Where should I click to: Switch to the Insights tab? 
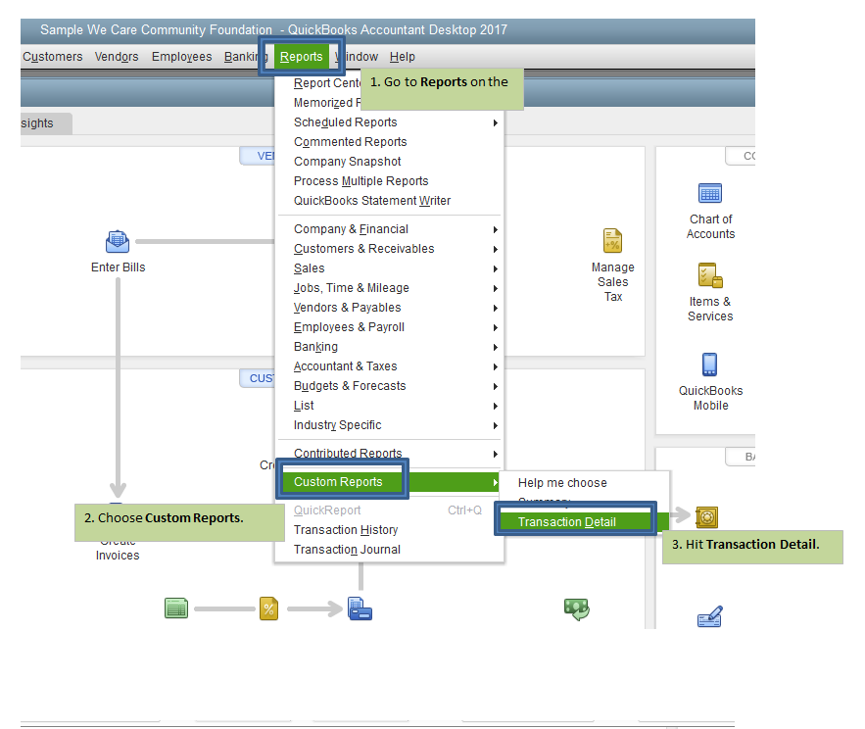click(46, 123)
